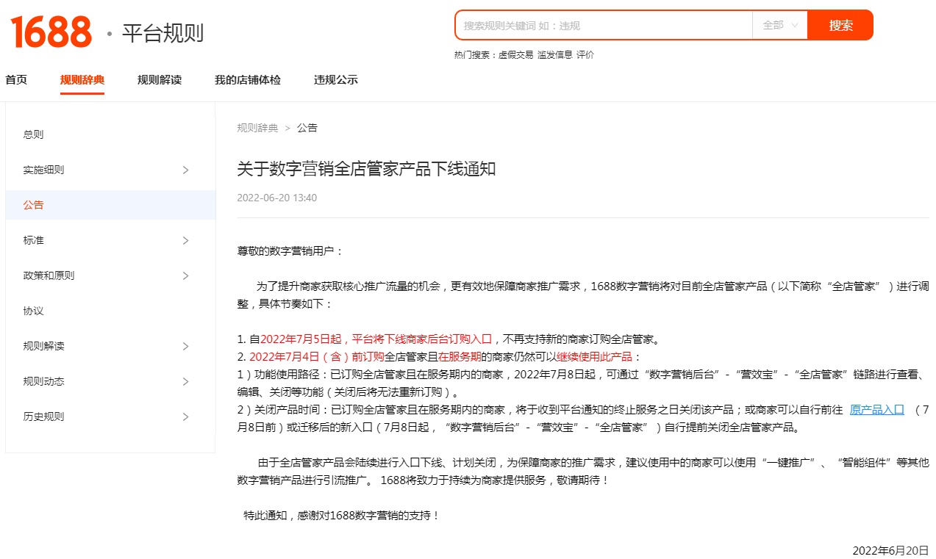Open the 全部 search category dropdown
This screenshot has height=559, width=936.
[779, 25]
